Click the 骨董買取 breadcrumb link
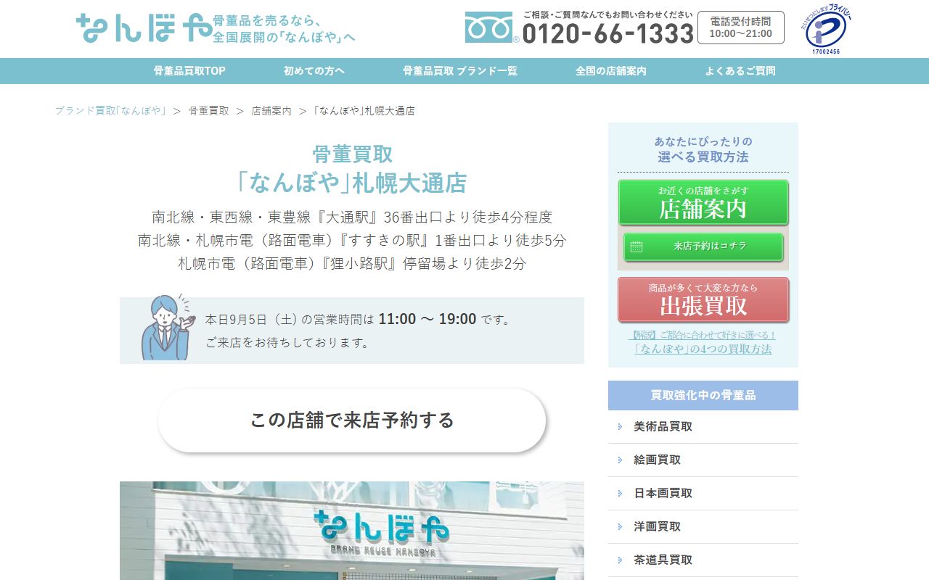The height and width of the screenshot is (580, 929). [x=209, y=111]
